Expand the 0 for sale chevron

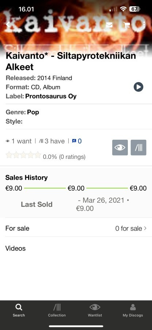click(x=145, y=228)
